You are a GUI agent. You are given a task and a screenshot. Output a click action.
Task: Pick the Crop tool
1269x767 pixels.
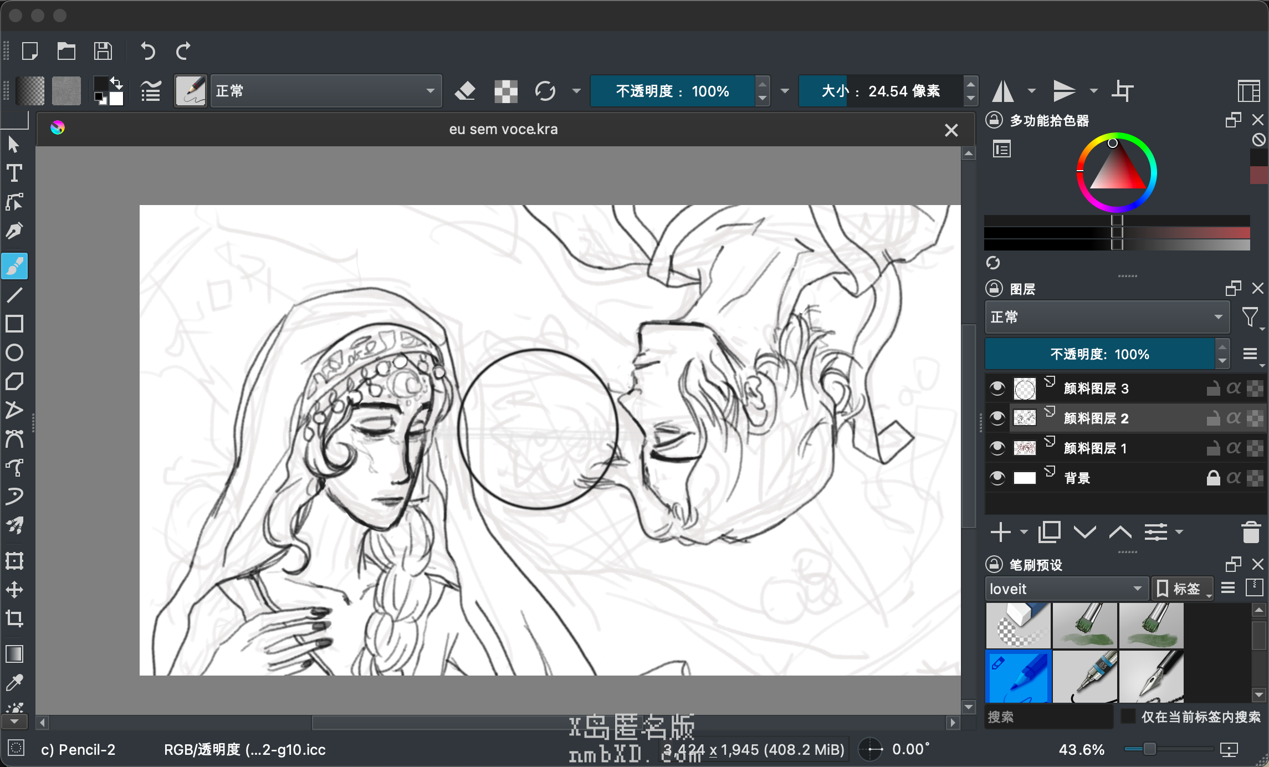pos(14,618)
